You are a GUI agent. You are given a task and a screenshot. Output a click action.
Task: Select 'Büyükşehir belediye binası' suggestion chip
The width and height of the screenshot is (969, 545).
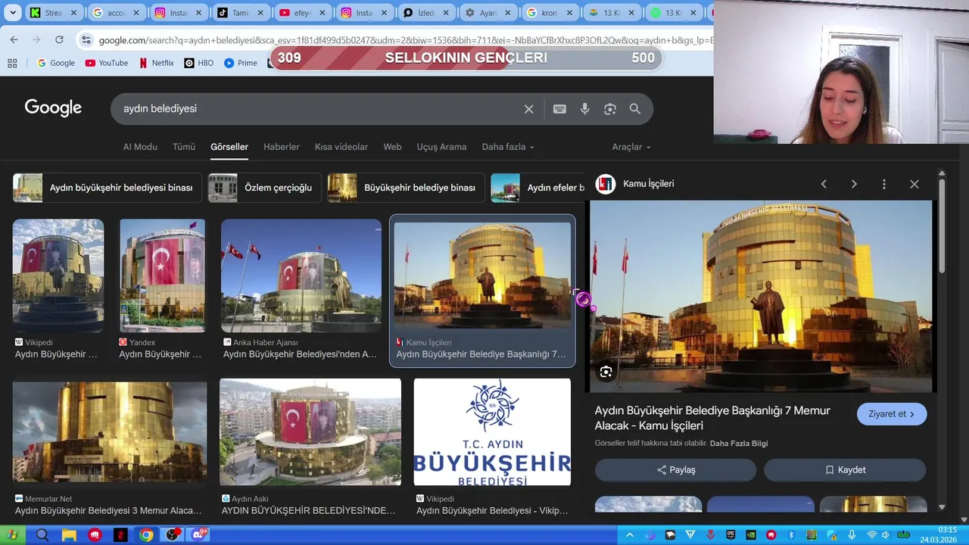click(406, 188)
